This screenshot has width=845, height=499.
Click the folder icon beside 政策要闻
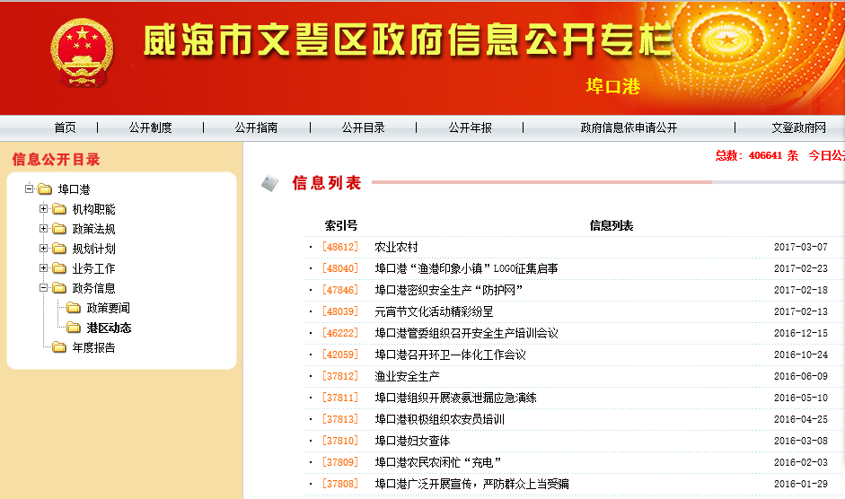[x=74, y=308]
